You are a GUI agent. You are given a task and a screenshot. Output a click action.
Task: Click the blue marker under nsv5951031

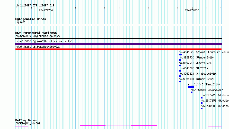(180, 82)
